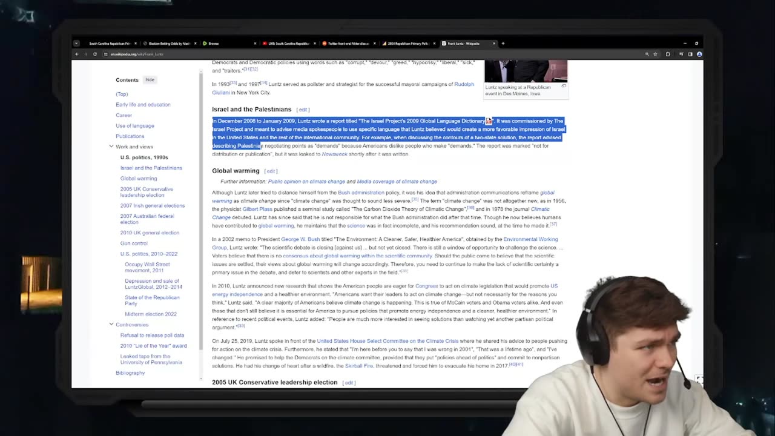Open the browser extensions puzzle icon
Screen dimensions: 775x436
point(668,54)
